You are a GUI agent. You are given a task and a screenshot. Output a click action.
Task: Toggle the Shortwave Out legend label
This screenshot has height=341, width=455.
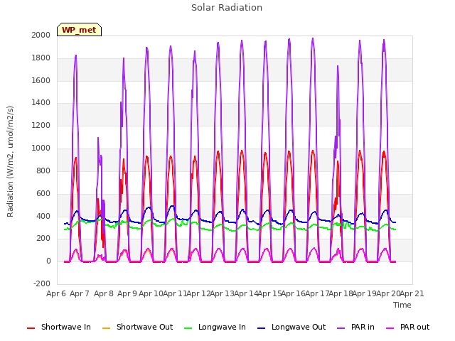(145, 327)
